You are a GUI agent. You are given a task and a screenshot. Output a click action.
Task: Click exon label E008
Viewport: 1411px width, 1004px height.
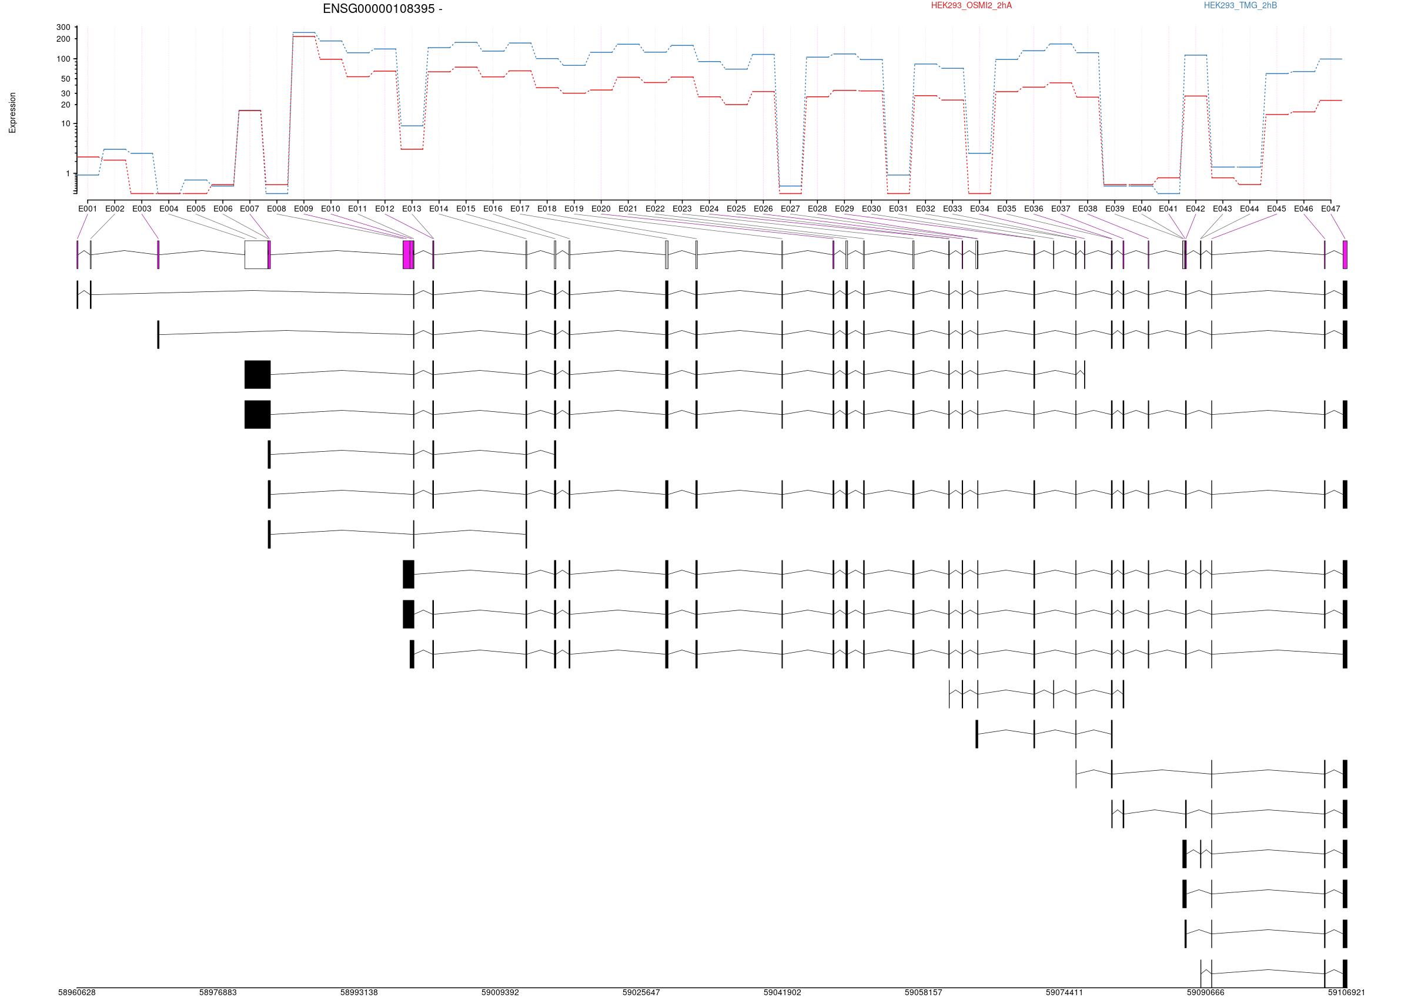pos(276,209)
